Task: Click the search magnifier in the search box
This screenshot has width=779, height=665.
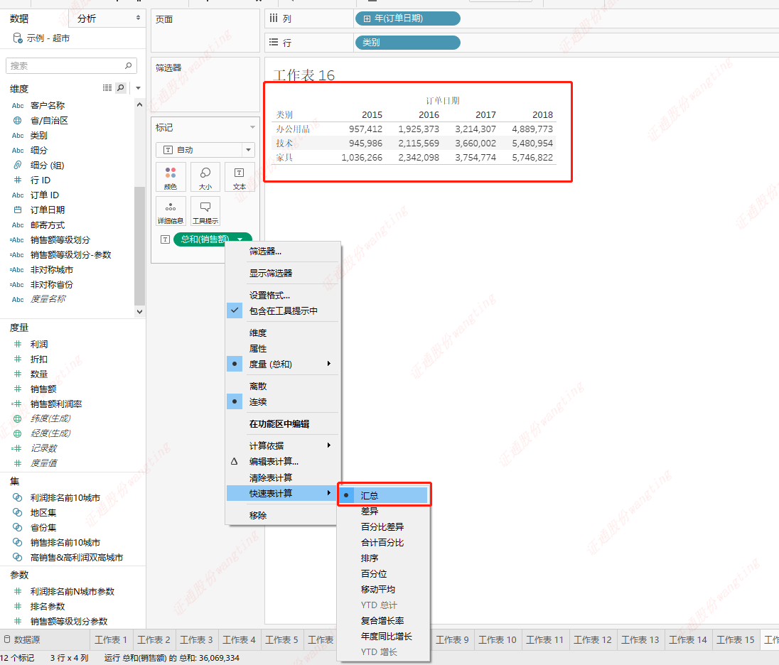Action: point(128,65)
